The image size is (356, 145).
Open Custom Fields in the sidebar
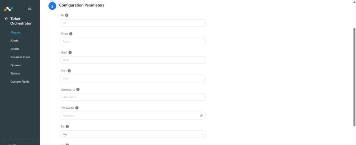coord(20,82)
